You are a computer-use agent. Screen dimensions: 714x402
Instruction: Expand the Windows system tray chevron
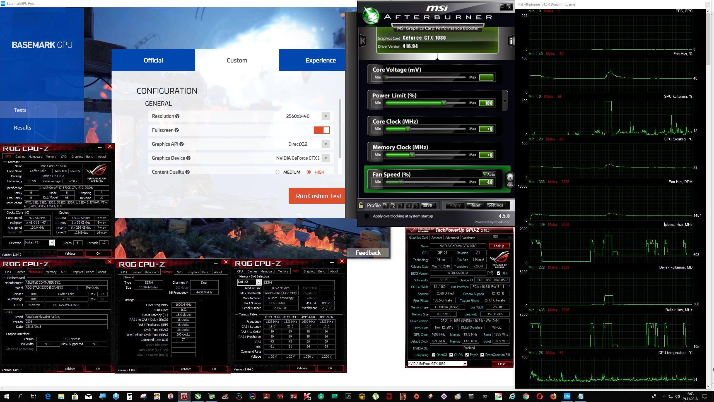coord(664,396)
